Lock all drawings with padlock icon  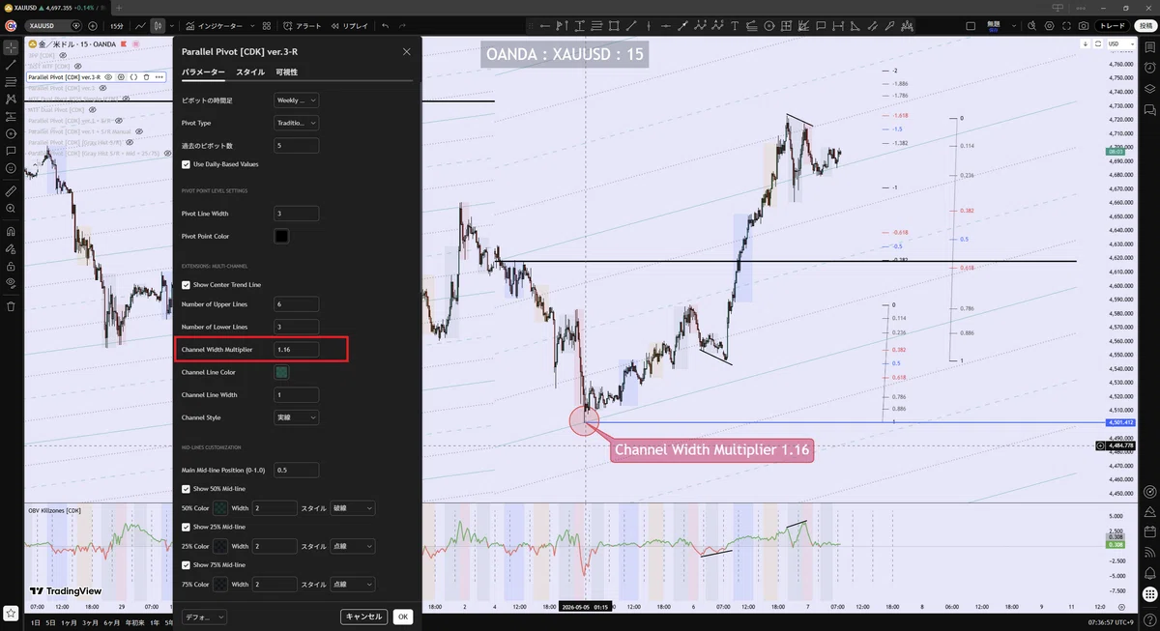[x=11, y=266]
